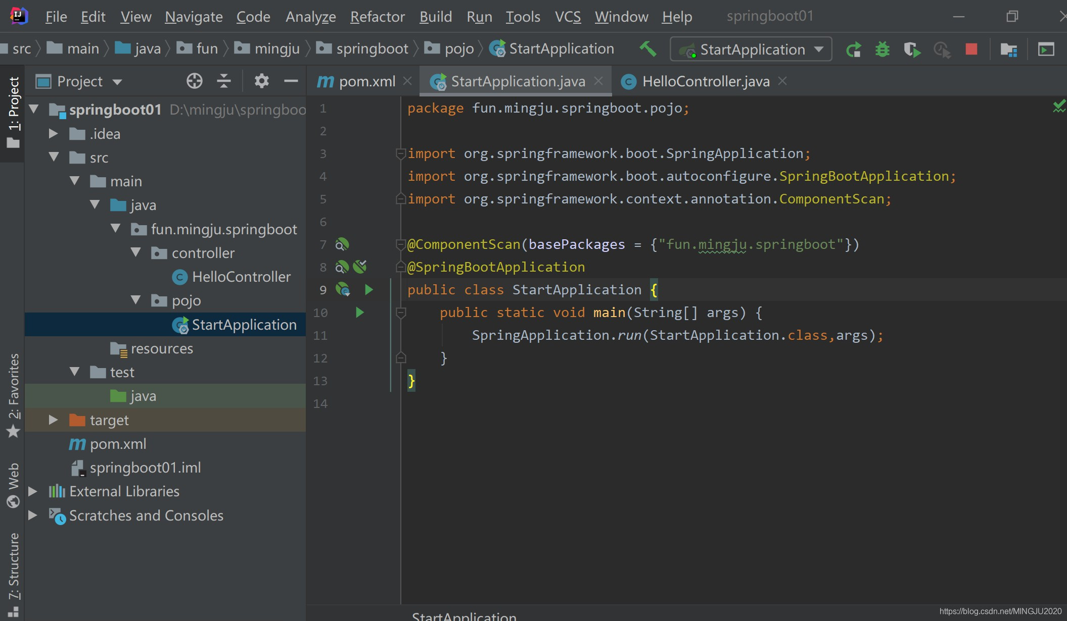Collapse the test folder arrow
The height and width of the screenshot is (621, 1067).
click(74, 371)
